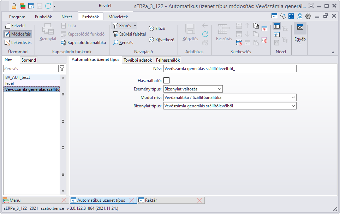Click the user profile icon at top right
Screen dimensions: 340x214
click(x=300, y=16)
